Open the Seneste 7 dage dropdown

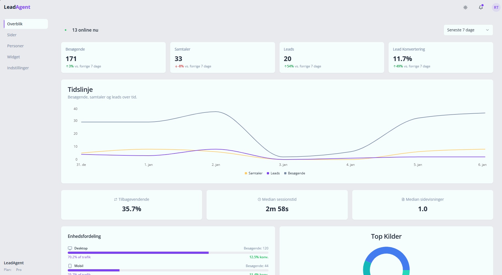coord(468,30)
